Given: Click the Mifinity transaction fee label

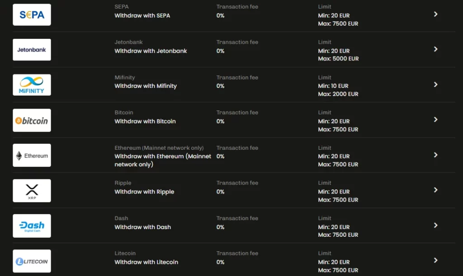Looking at the screenshot, I should [x=237, y=77].
